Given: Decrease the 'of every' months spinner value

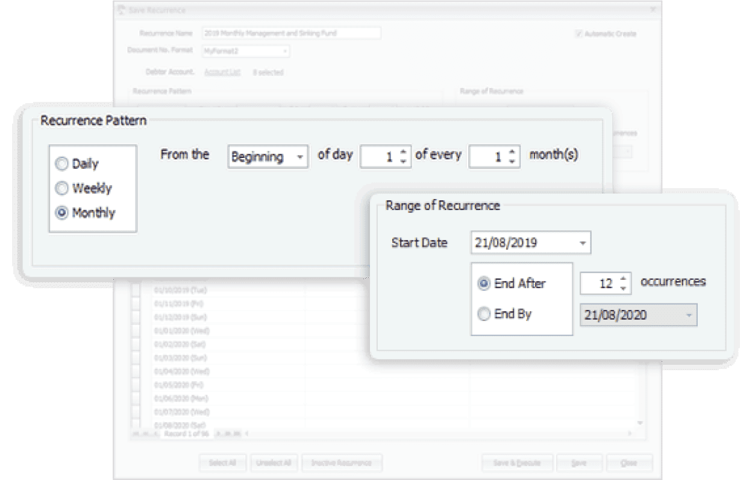Looking at the screenshot, I should pos(512,162).
